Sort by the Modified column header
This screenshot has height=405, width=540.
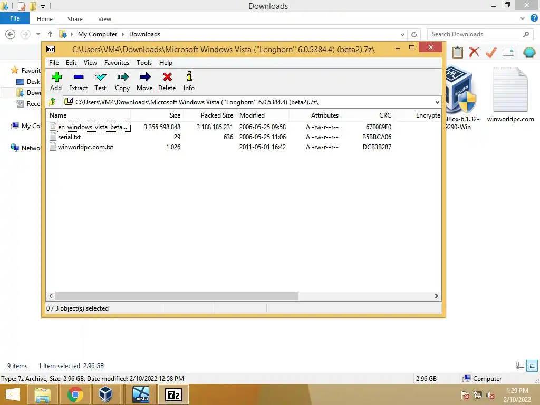click(262, 115)
